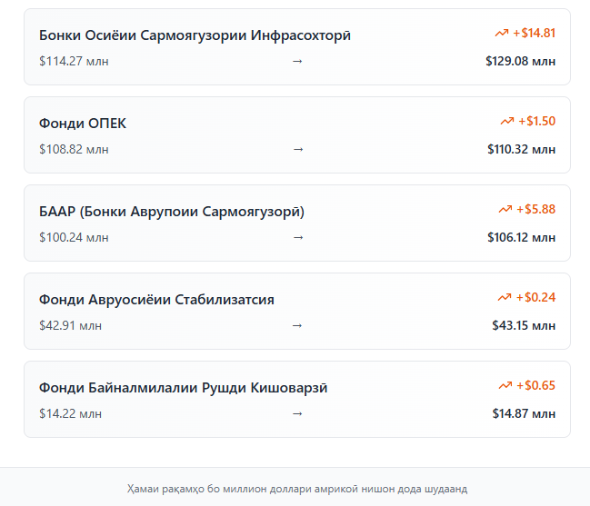Click the arrow between $42.91 and $43.15
The width and height of the screenshot is (590, 506).
pos(297,325)
